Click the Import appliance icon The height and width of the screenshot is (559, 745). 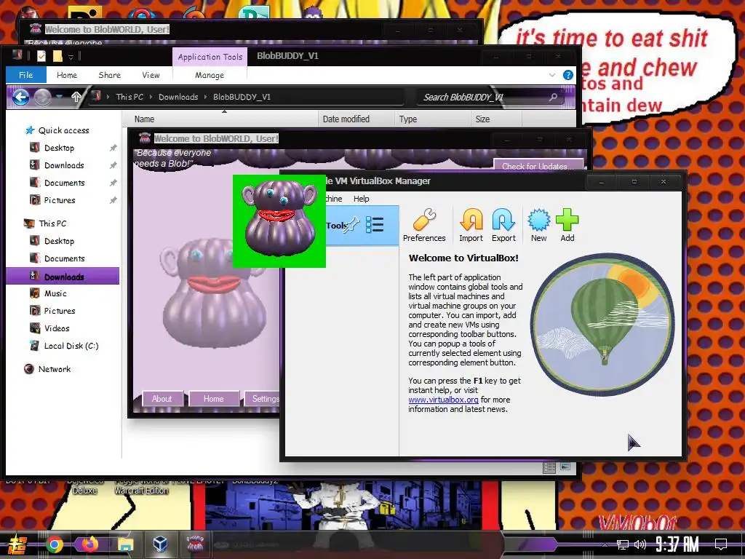pyautogui.click(x=471, y=226)
